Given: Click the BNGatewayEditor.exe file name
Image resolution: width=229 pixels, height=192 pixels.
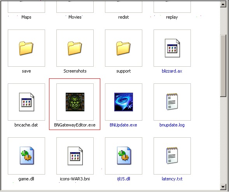Looking at the screenshot, I should click(75, 125).
